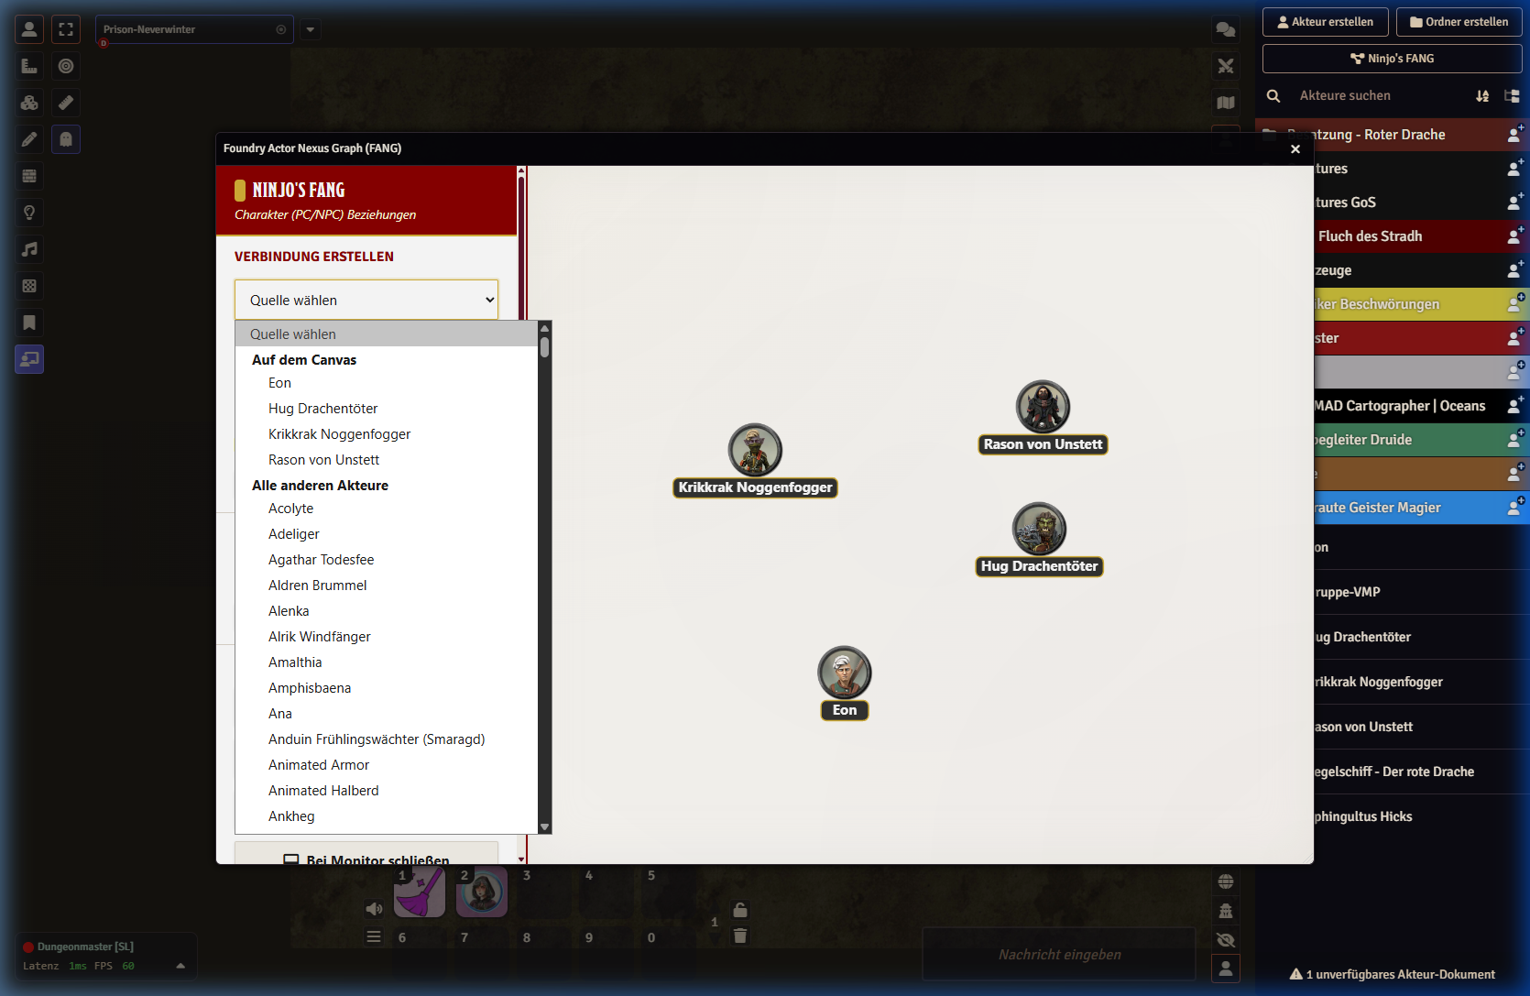Expand the latency and FPS panel caret

(x=180, y=966)
